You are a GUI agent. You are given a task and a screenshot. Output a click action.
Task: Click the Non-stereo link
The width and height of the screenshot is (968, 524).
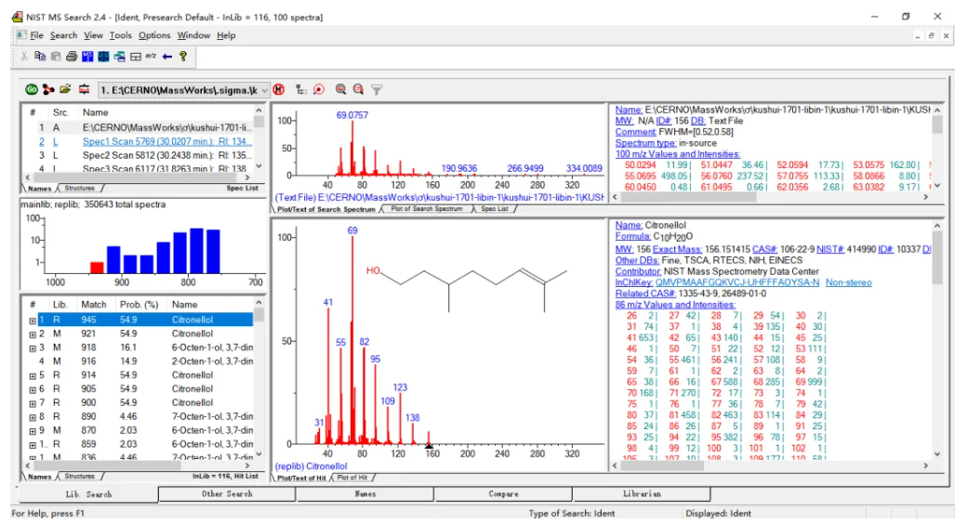click(849, 282)
